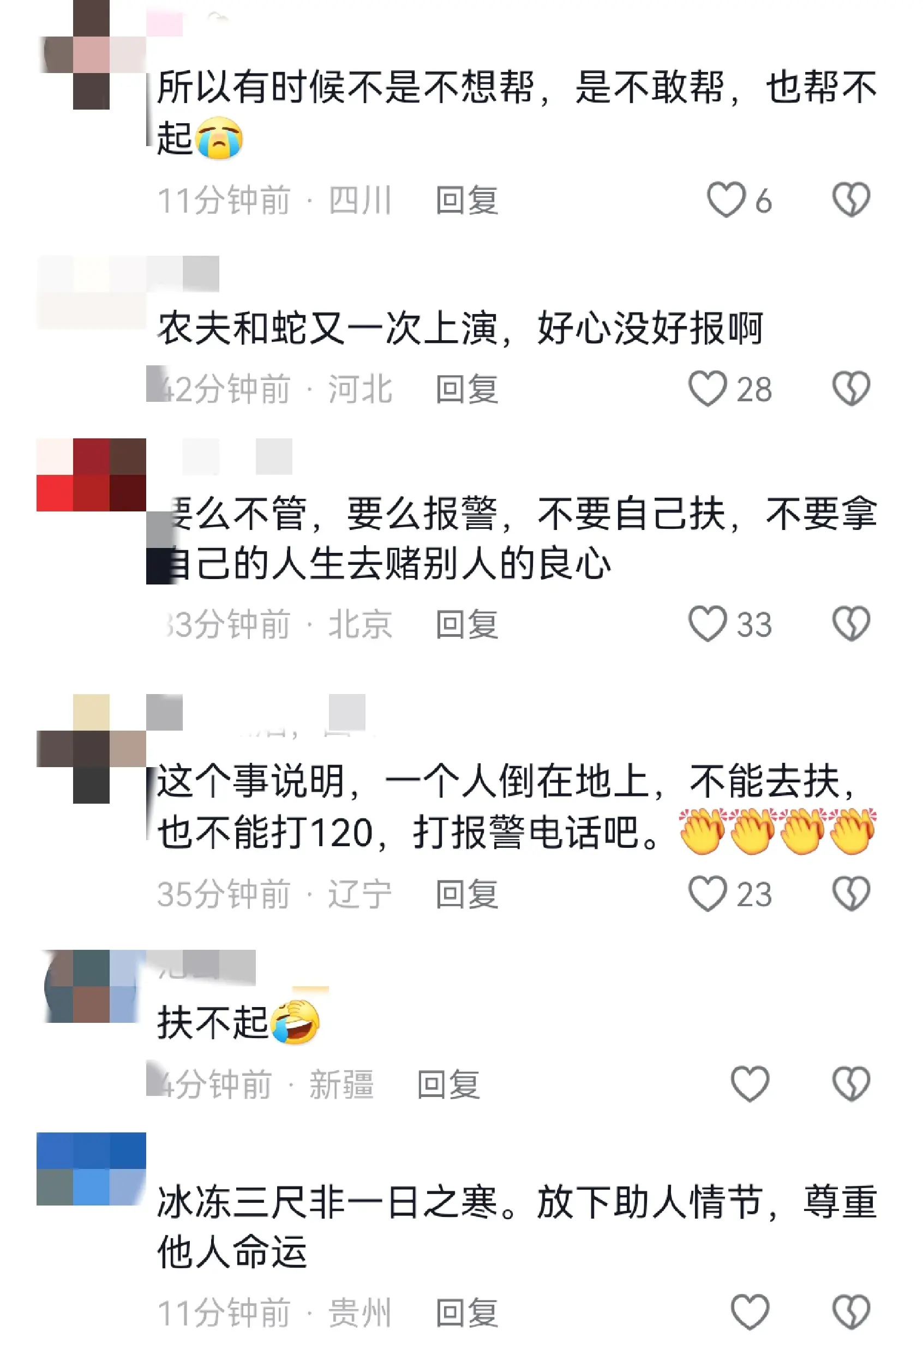The height and width of the screenshot is (1350, 923).
Task: Dislike the Xinjiang comment 扶不起
Action: (851, 1084)
